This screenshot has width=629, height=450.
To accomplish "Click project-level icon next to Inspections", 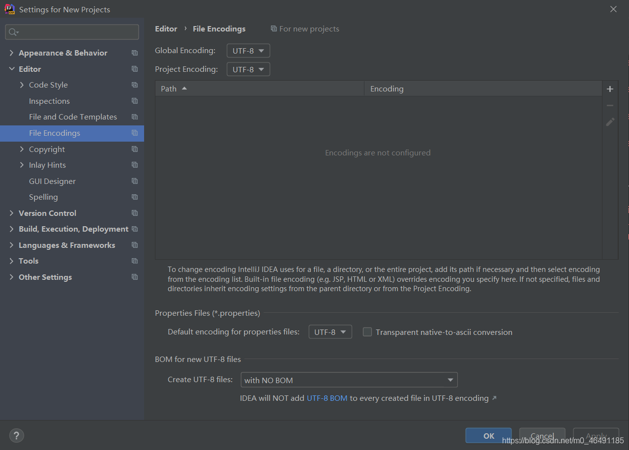I will click(x=134, y=101).
